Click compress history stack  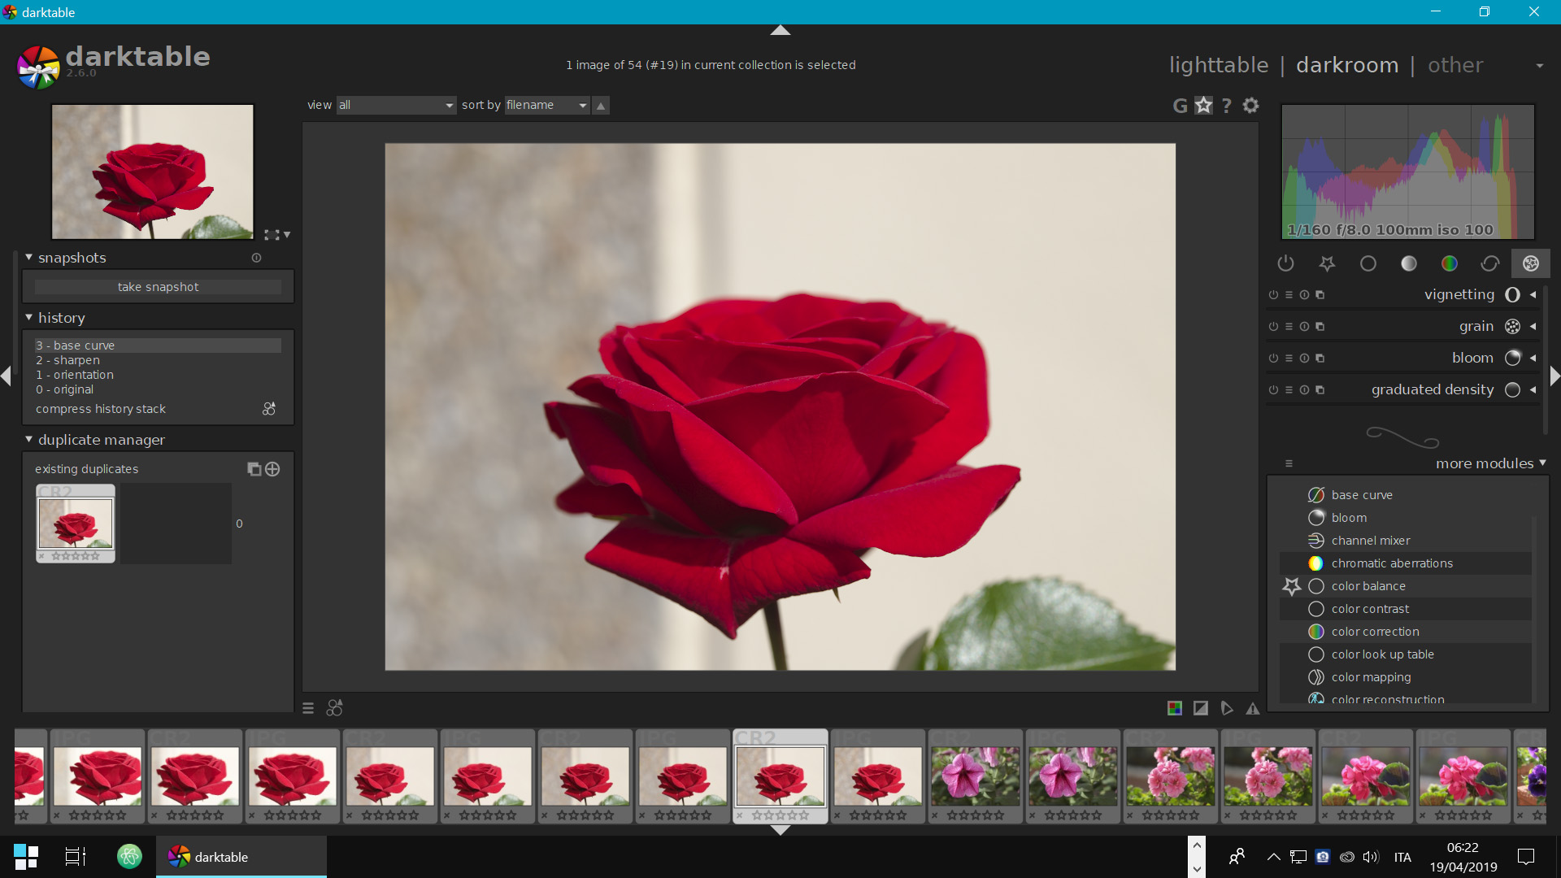click(x=101, y=409)
